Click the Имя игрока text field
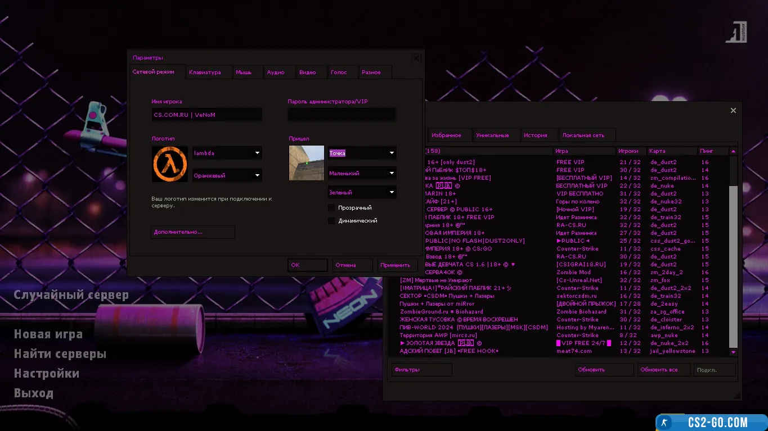 (206, 115)
